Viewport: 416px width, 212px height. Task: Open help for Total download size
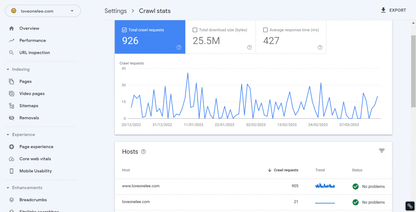(249, 47)
